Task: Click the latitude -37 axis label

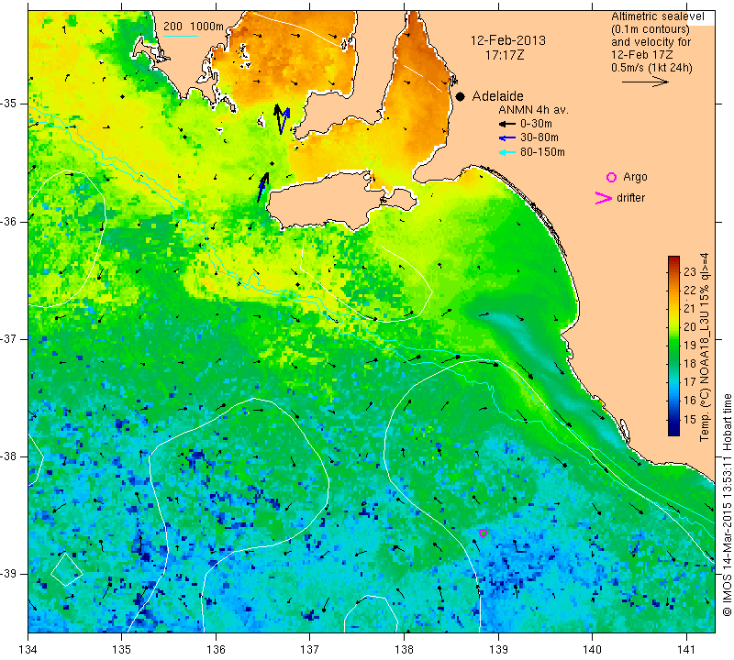Action: coord(9,338)
